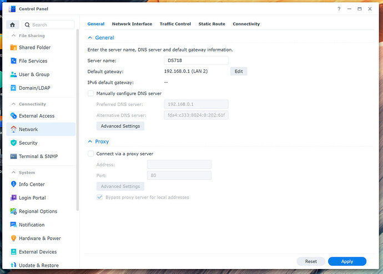Click the Alternative DNS server field
This screenshot has width=383, height=274.
196,115
